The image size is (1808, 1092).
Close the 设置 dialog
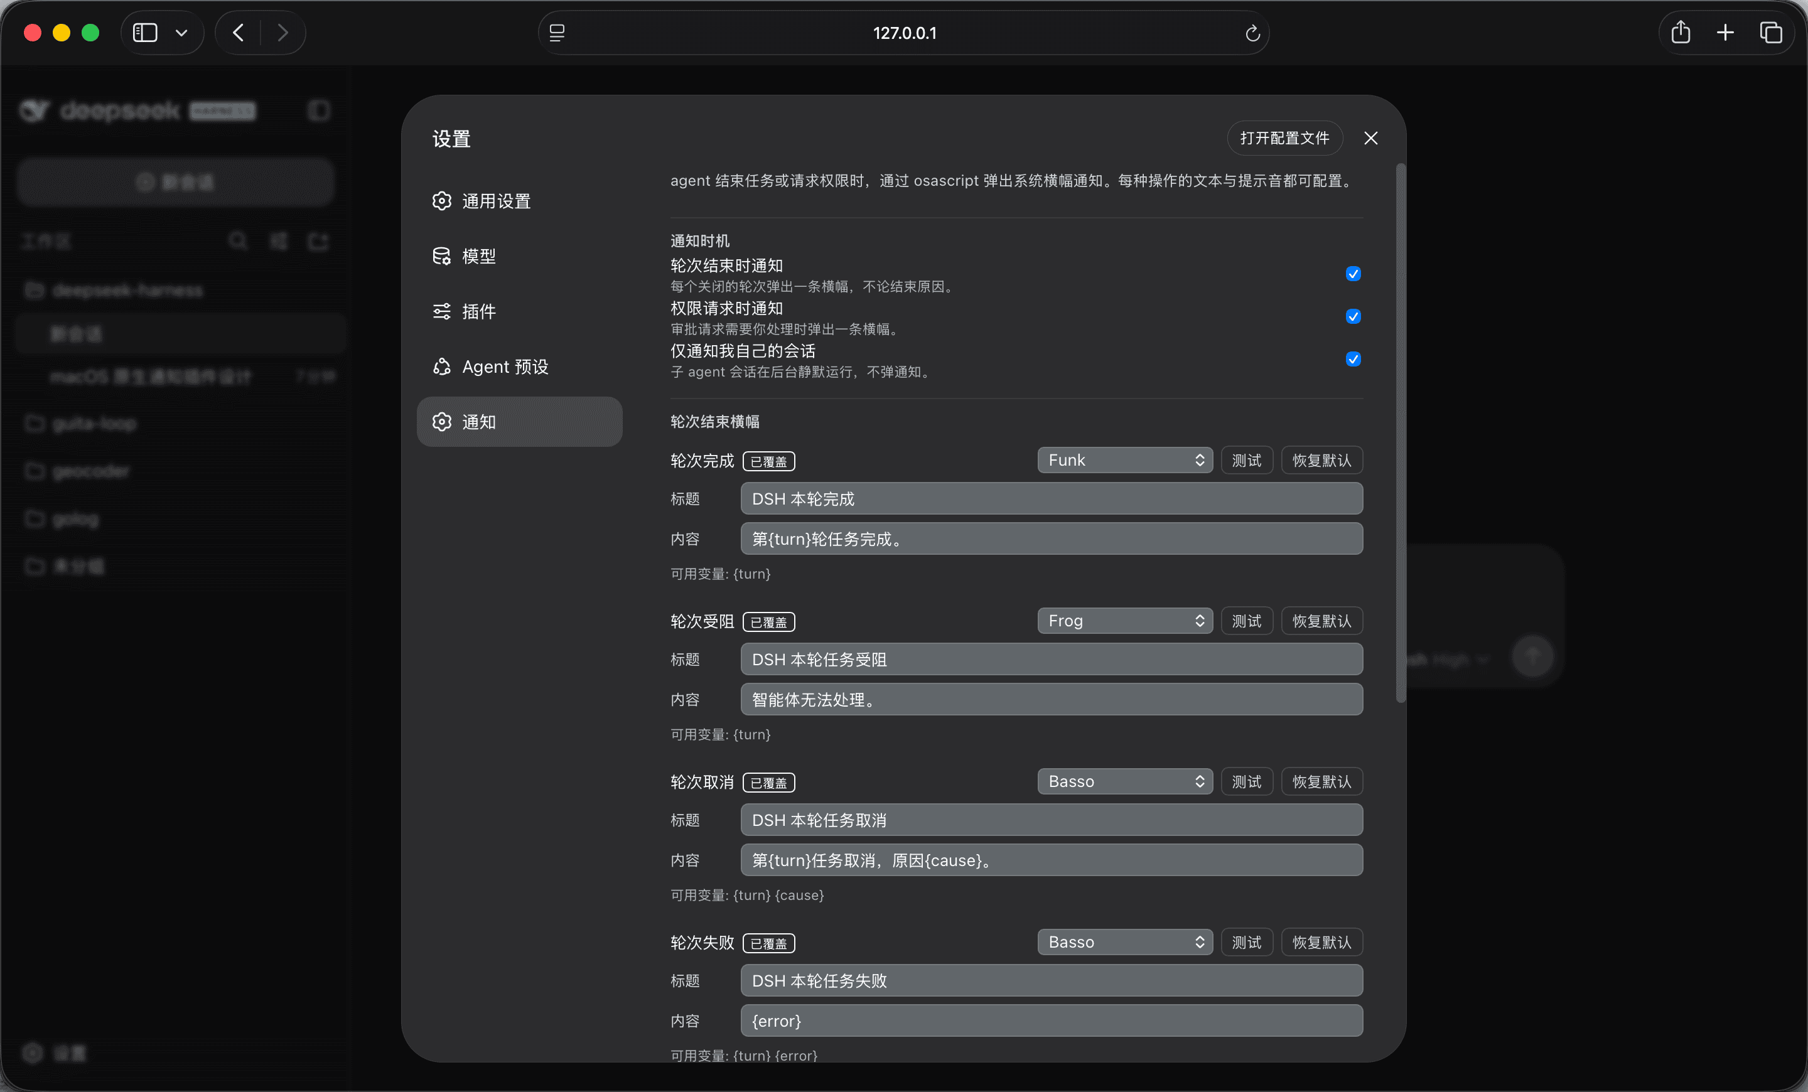(x=1370, y=138)
